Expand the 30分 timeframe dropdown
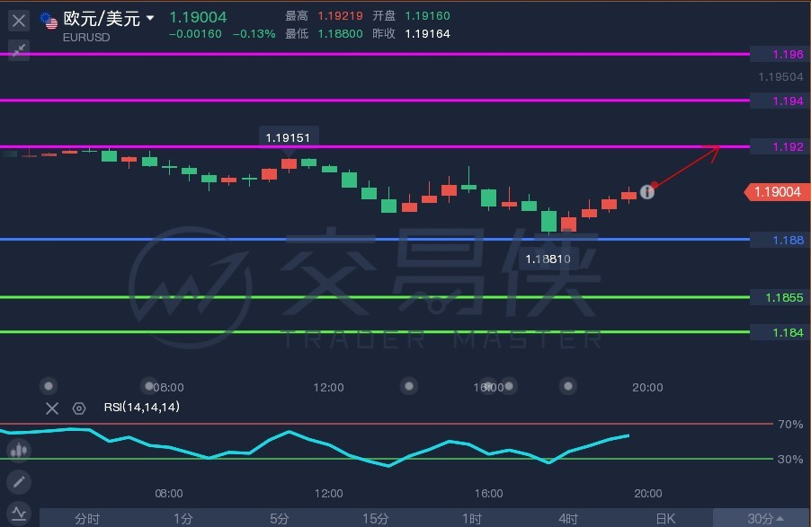Image resolution: width=811 pixels, height=527 pixels. [762, 518]
